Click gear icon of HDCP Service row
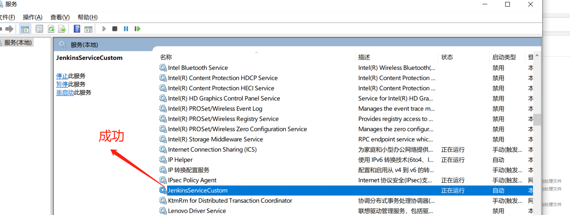 coord(163,78)
